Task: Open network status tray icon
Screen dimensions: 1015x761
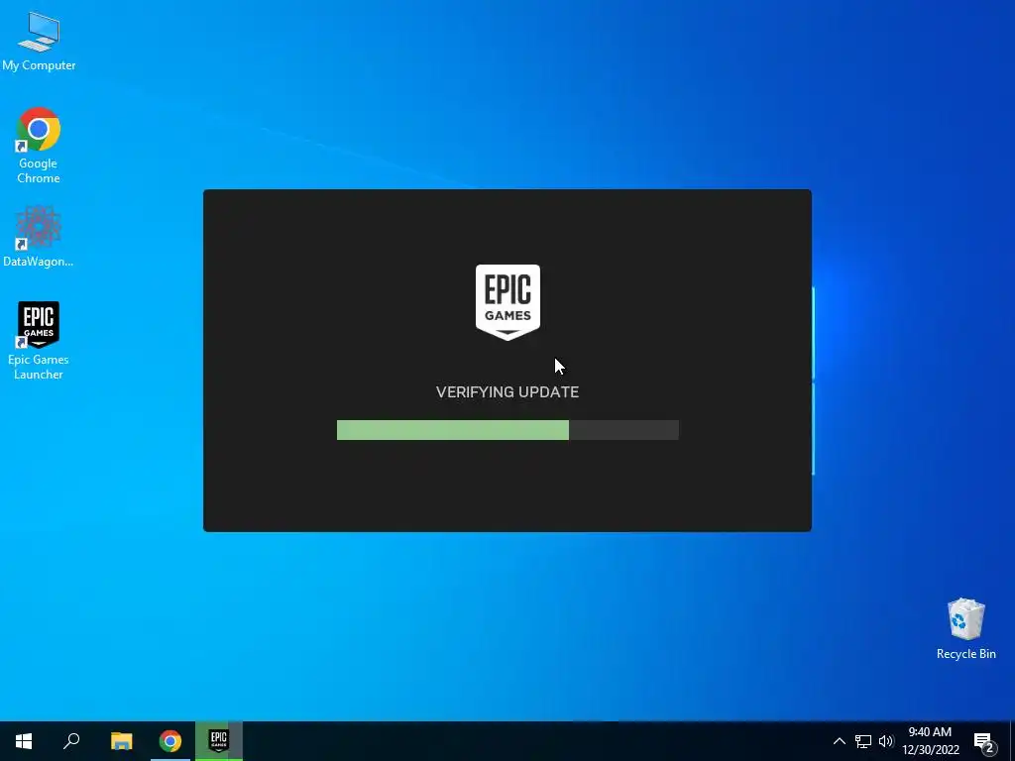Action: [x=863, y=741]
